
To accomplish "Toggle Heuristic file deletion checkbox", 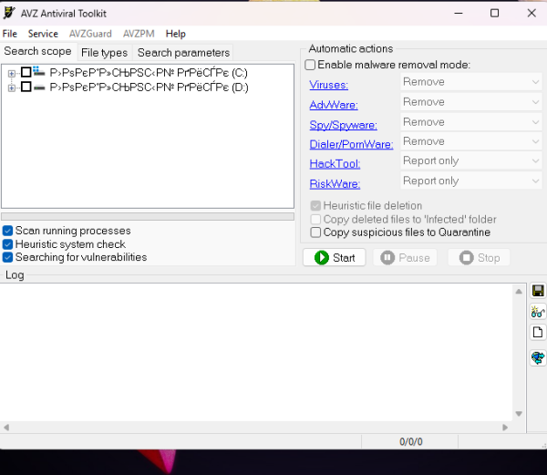I will 315,206.
